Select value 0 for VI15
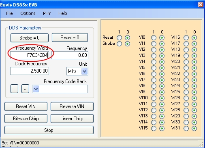The width and height of the screenshot is (205, 148). pos(162,128)
